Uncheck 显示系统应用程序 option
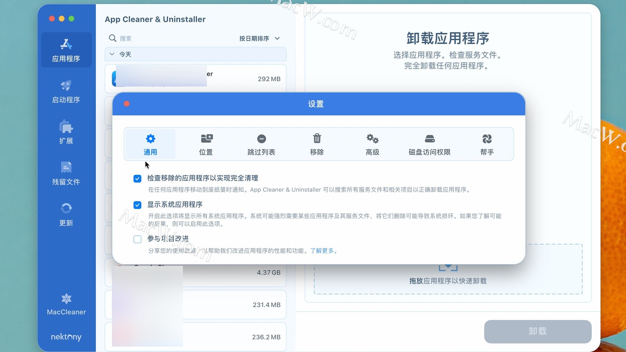The image size is (626, 352). 137,205
